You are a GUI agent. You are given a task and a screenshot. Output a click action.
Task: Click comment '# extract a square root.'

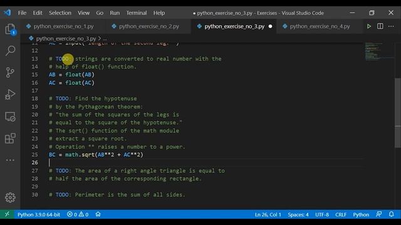coord(88,139)
